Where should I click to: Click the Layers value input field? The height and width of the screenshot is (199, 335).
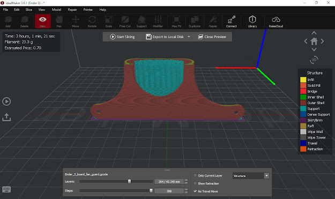pos(169,181)
